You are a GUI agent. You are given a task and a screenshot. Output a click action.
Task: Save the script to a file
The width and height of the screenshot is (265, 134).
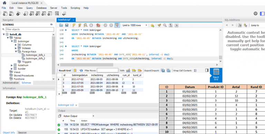(67, 25)
